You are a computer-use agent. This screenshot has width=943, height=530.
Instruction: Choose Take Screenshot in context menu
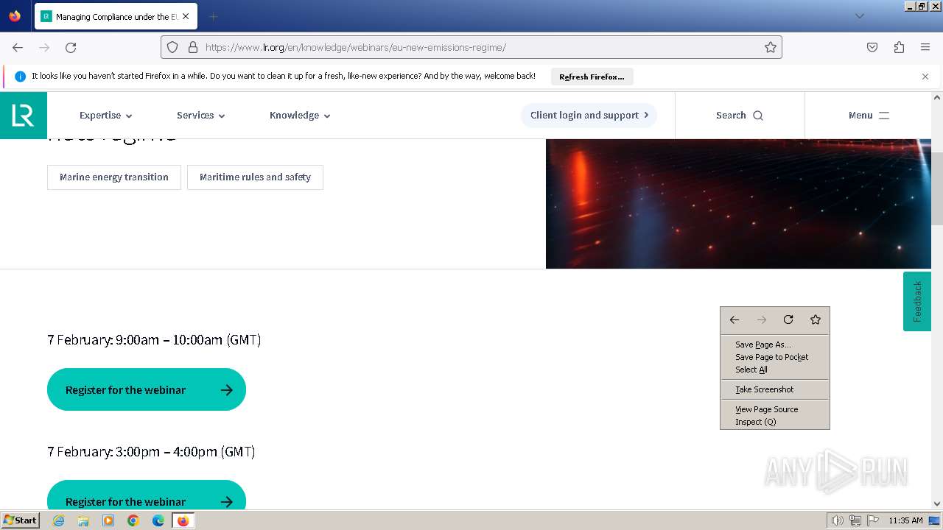tap(775, 389)
